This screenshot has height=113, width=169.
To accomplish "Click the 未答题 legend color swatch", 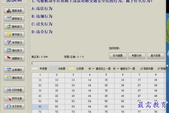I will (35, 69).
